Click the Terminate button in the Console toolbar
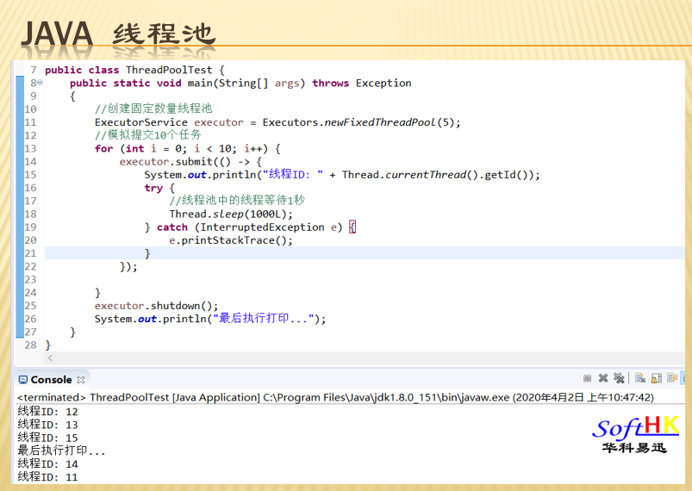The image size is (692, 491). (587, 378)
